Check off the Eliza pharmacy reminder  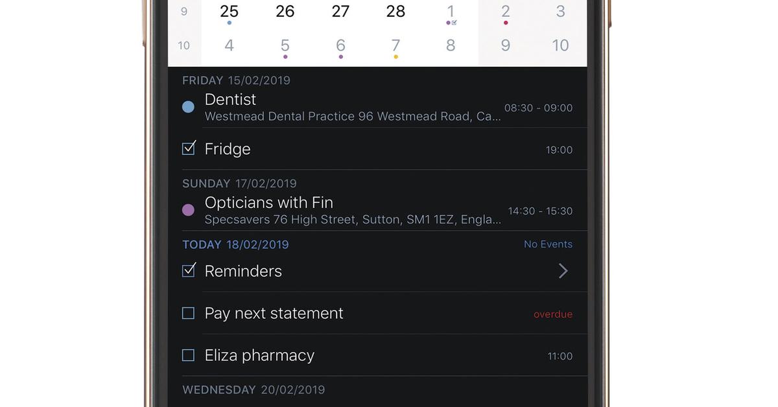pyautogui.click(x=188, y=355)
